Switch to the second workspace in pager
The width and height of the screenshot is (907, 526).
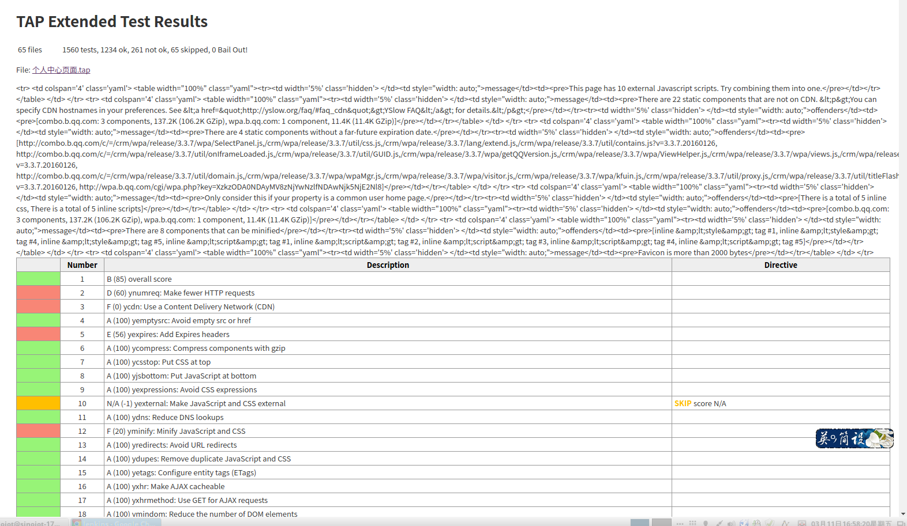click(661, 523)
